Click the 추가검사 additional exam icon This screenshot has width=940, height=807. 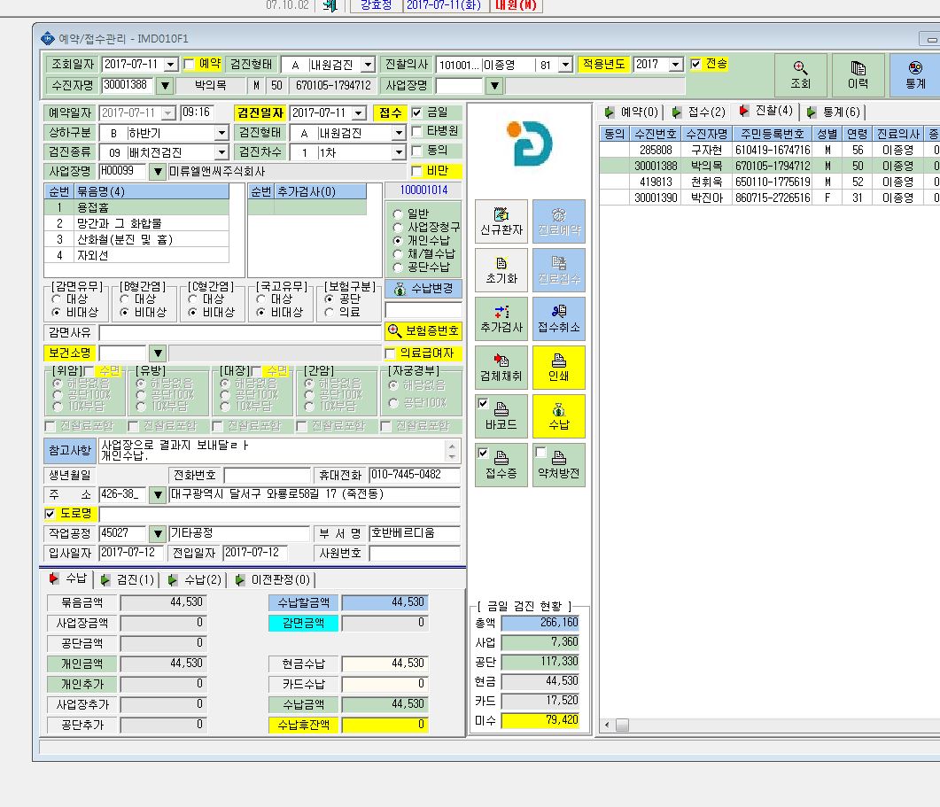[x=501, y=318]
